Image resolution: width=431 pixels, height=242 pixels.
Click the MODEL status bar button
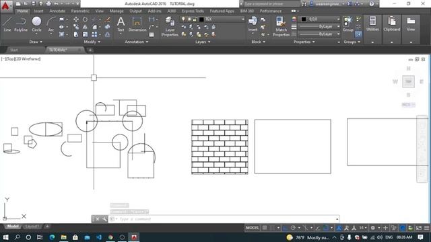[253, 228]
